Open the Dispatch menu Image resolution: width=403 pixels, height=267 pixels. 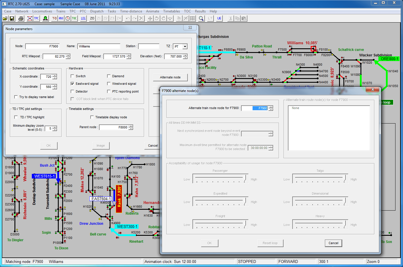pos(97,11)
